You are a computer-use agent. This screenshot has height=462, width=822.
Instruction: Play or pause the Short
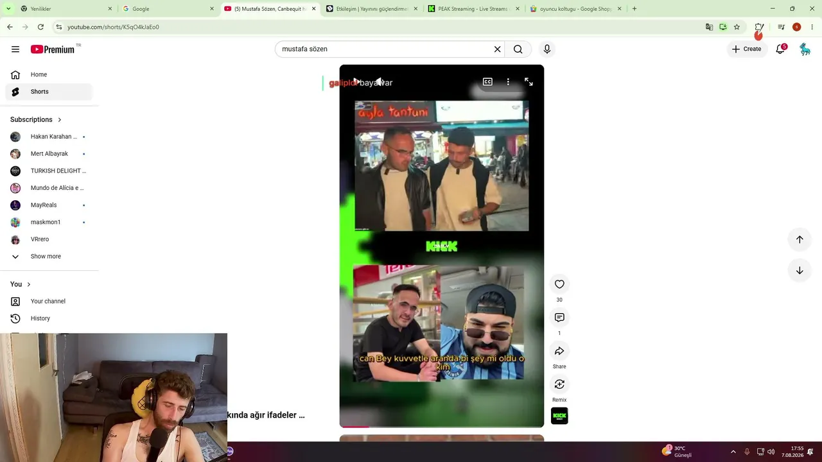click(x=356, y=82)
